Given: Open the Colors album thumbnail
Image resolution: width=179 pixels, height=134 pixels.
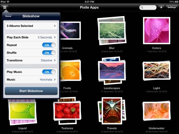Looking at the screenshot, I should click(156, 30).
